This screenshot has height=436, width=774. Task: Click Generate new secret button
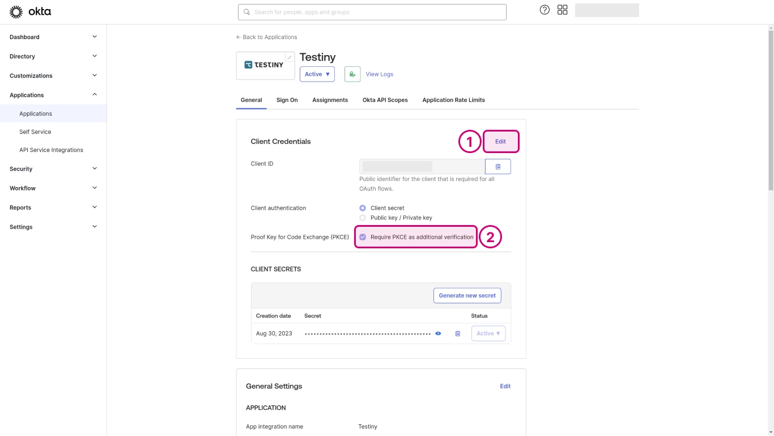click(467, 295)
